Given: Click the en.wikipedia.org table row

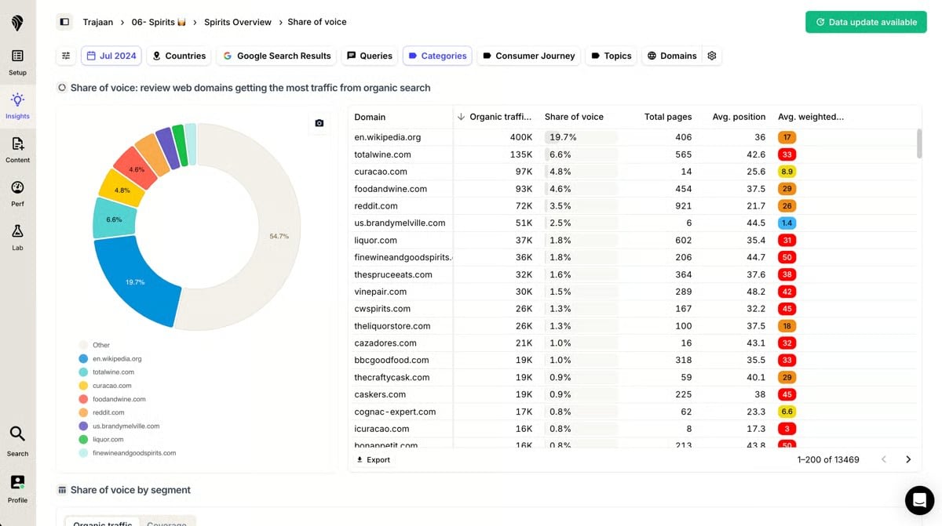Looking at the screenshot, I should (x=634, y=137).
